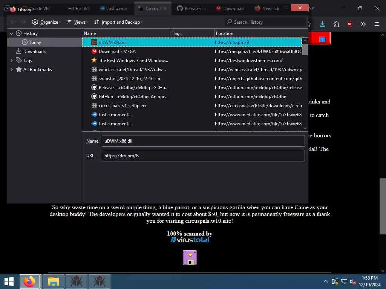
Task: Sort by Location column header
Action: point(261,33)
